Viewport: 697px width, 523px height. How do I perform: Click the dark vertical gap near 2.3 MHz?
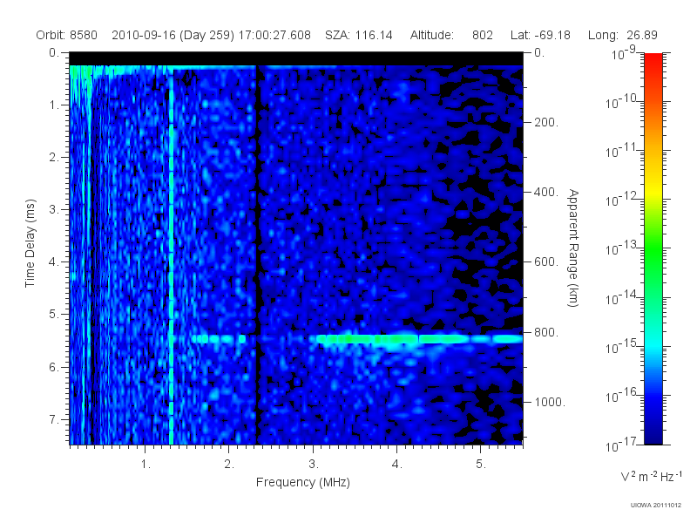(257, 255)
